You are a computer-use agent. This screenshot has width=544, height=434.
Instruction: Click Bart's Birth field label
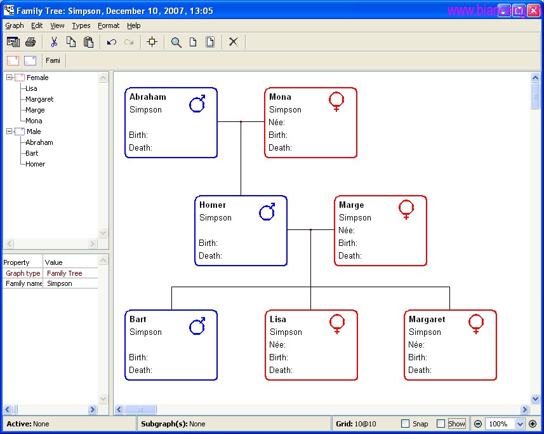pos(138,357)
